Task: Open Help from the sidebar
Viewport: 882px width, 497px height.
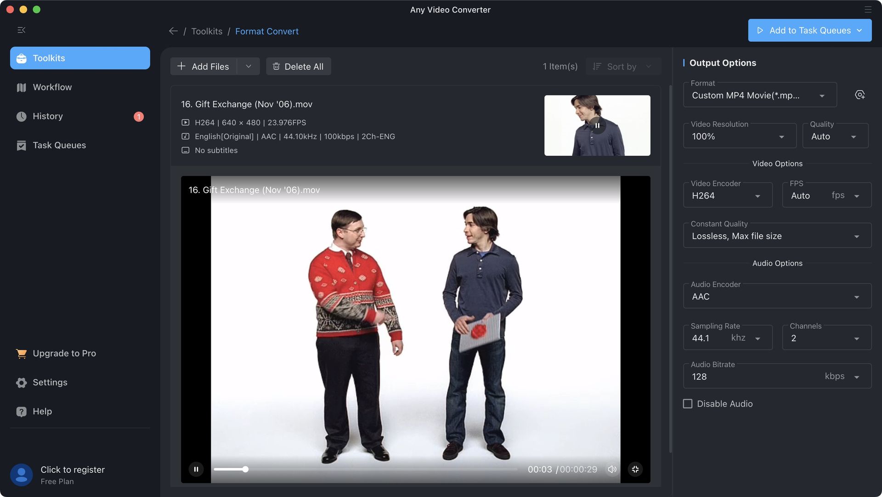Action: (42, 411)
